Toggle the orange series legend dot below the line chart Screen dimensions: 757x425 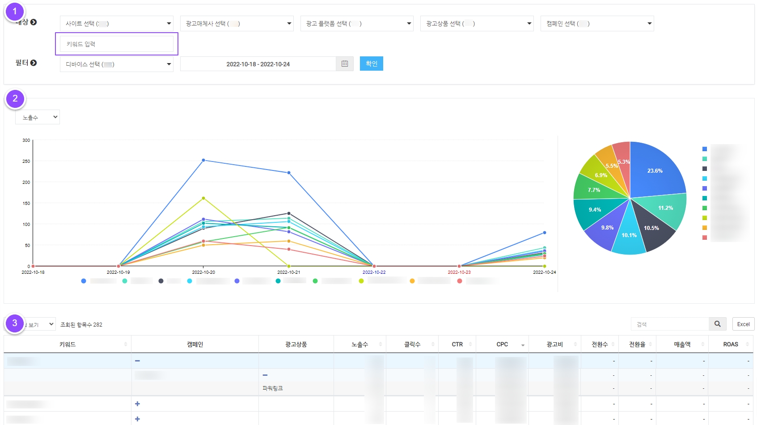(x=412, y=281)
